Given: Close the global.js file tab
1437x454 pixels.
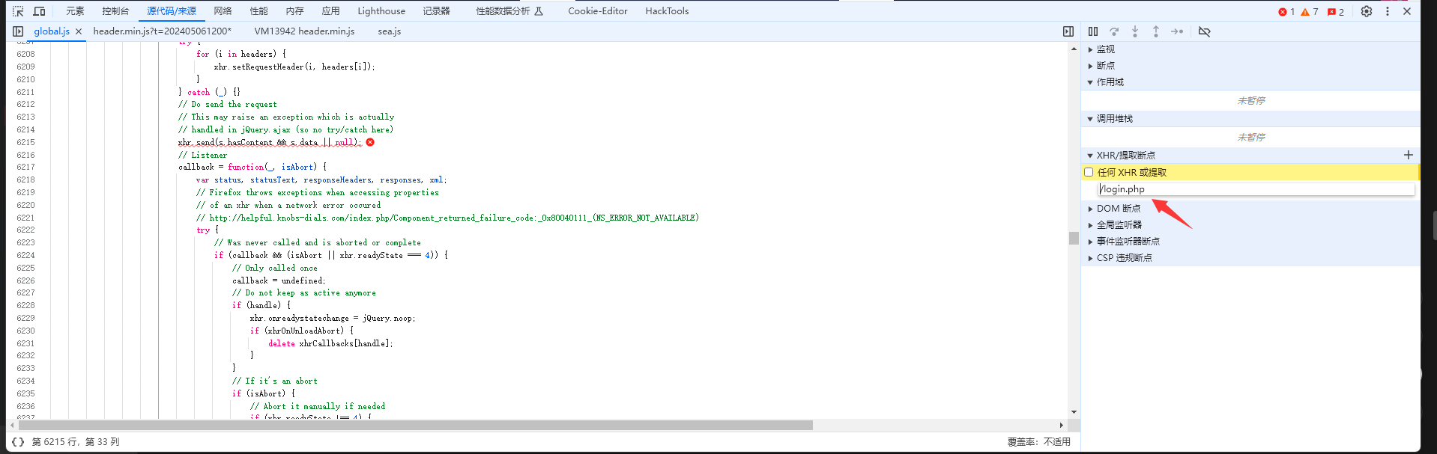Looking at the screenshot, I should coord(79,31).
